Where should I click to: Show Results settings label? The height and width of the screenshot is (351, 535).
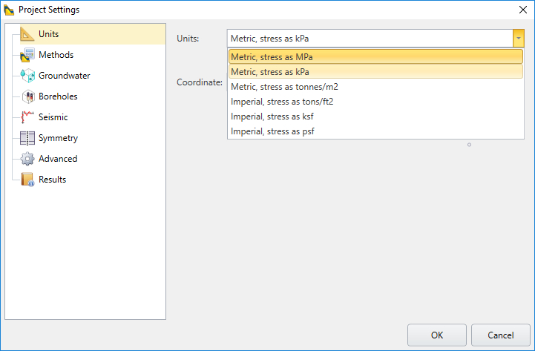point(52,180)
